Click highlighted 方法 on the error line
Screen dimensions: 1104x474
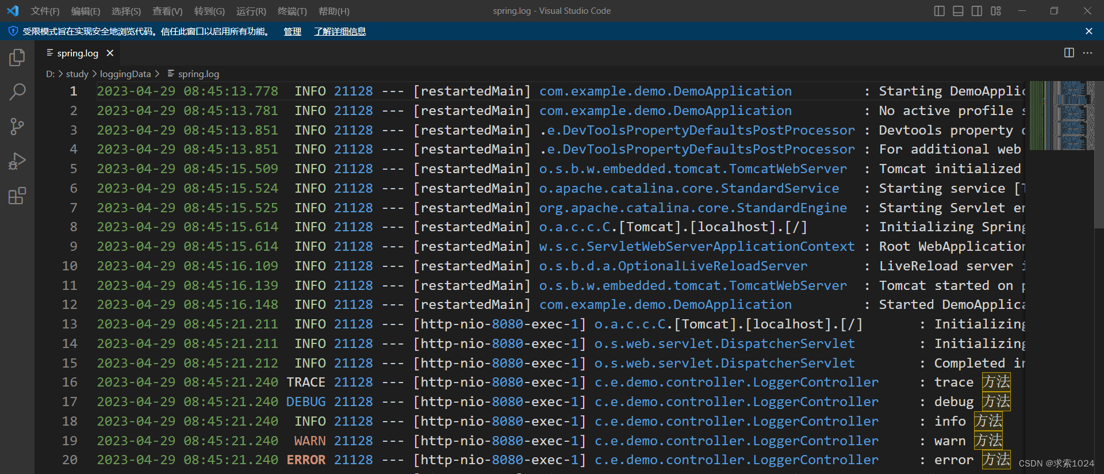(x=996, y=460)
